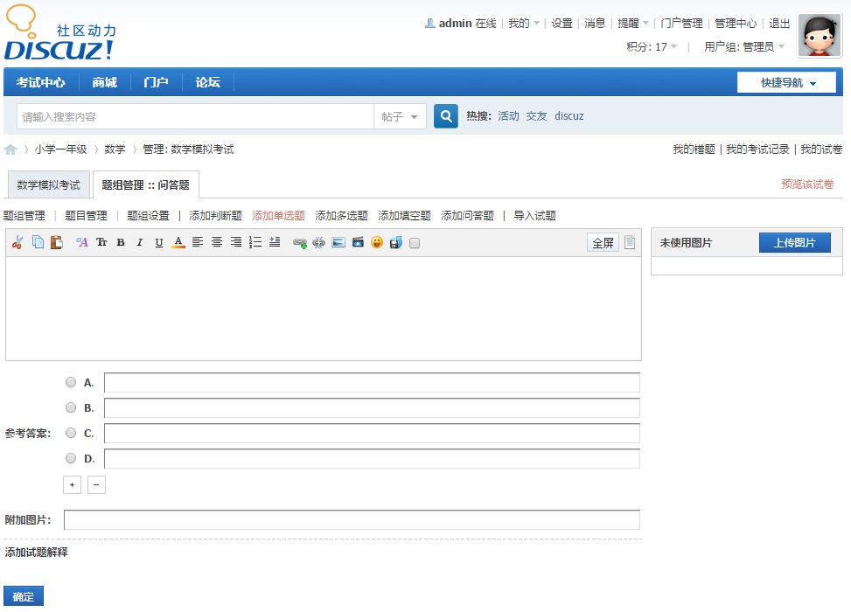Toggle bold formatting in editor toolbar

coord(121,243)
